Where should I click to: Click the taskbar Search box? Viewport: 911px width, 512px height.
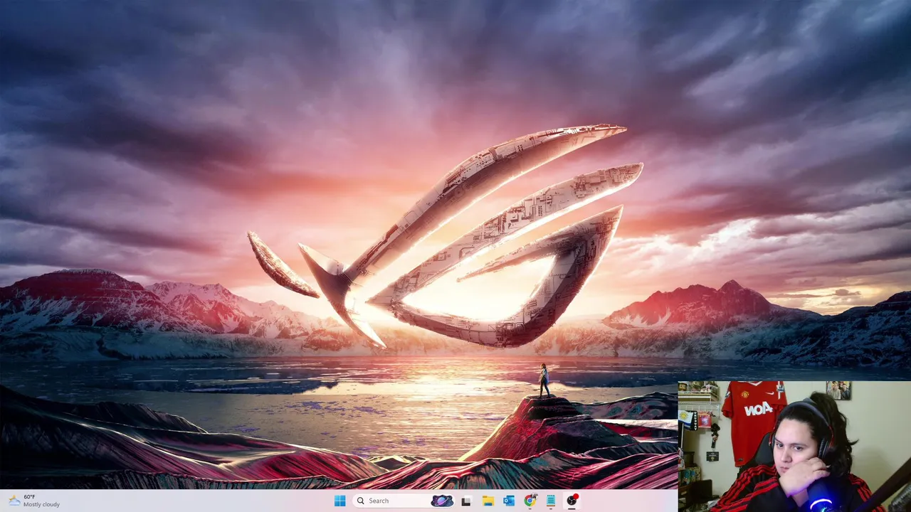pyautogui.click(x=404, y=501)
